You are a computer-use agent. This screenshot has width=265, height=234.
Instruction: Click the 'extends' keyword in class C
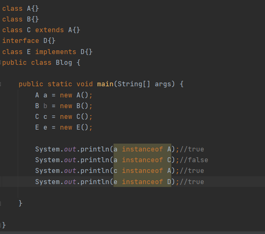pos(50,30)
